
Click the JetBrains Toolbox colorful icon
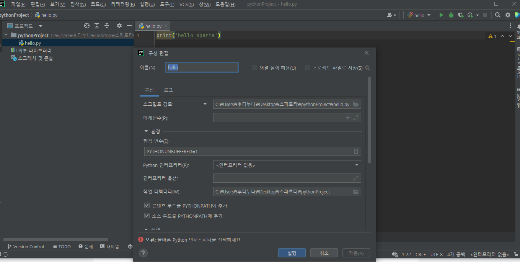tap(517, 15)
